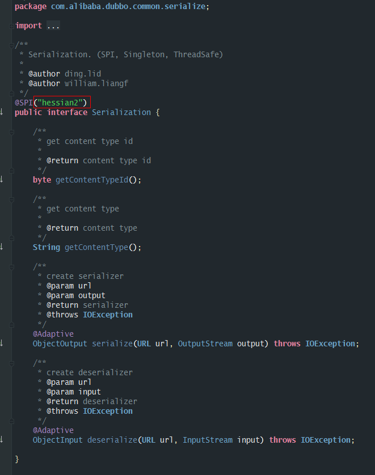
Task: Click the InputStream parameter type
Action: coord(205,440)
